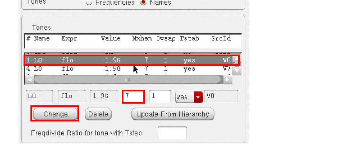364x144 pixels.
Task: Click the Ovsap field containing 1
Action: click(x=160, y=96)
